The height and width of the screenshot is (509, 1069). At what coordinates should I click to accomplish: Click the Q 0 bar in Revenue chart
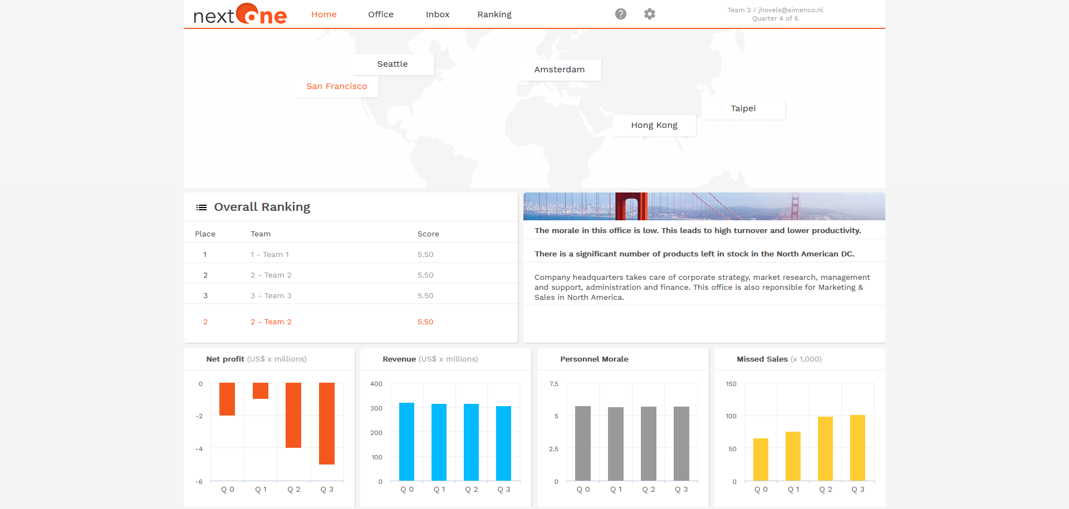coord(407,442)
